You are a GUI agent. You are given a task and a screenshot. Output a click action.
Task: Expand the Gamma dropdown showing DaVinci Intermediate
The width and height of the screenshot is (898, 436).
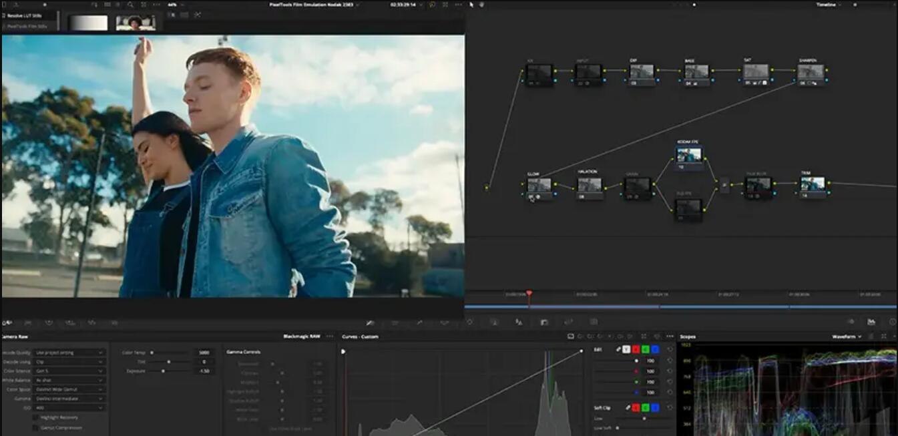69,399
